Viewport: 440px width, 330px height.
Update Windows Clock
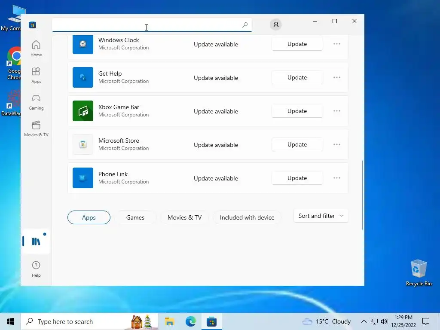[297, 44]
